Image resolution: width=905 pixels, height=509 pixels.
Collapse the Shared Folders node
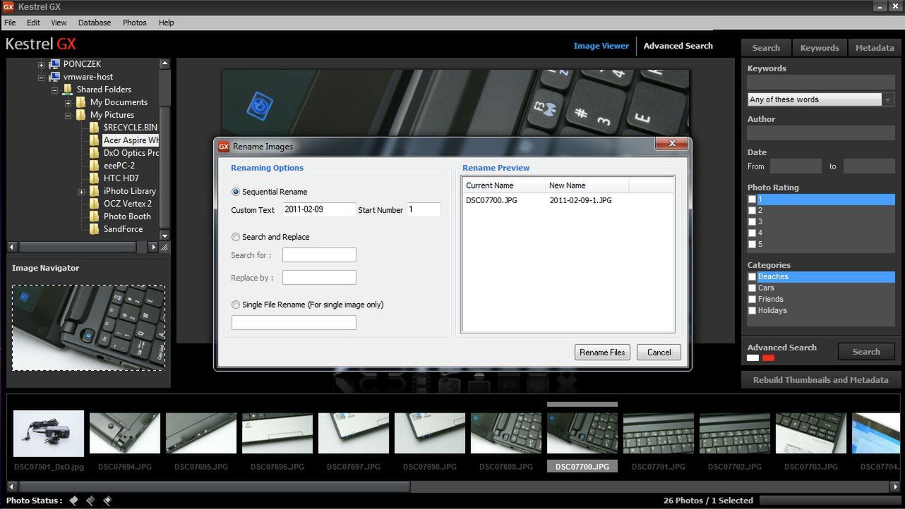54,90
